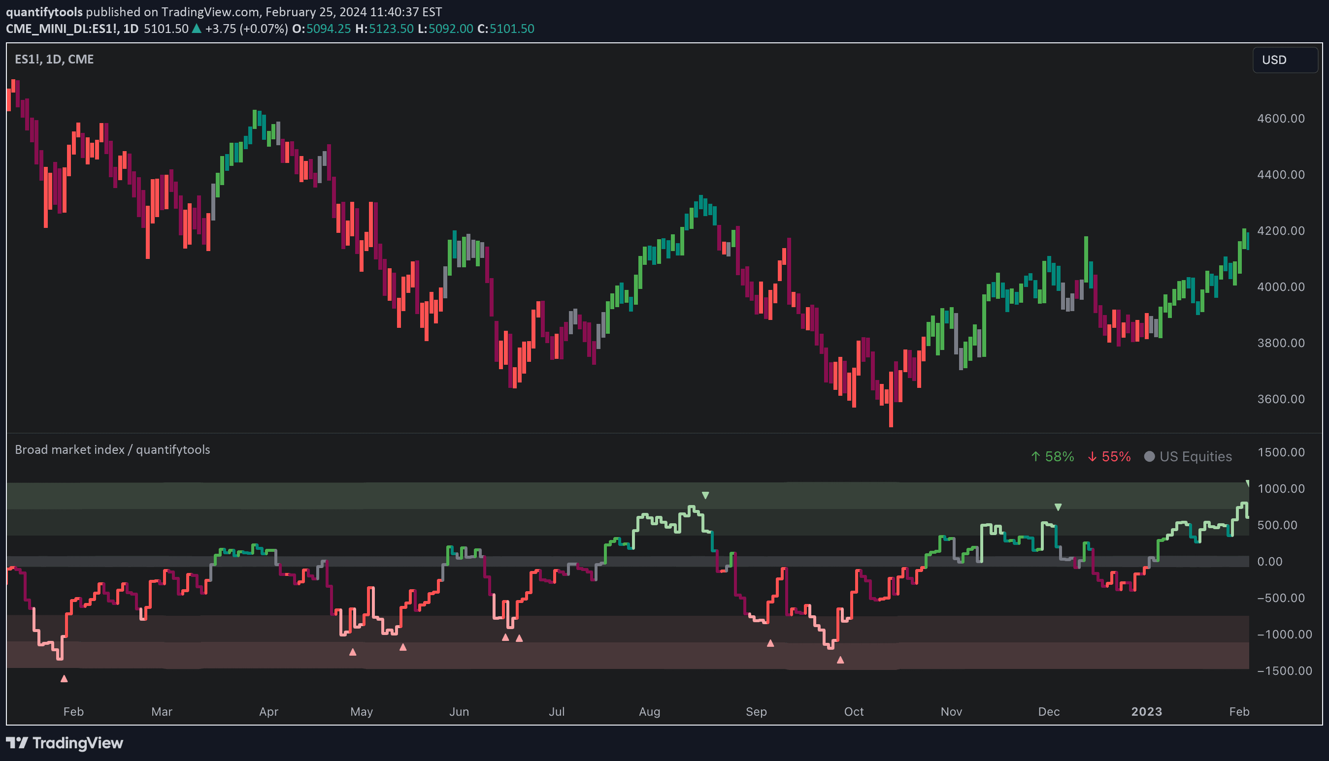Open quantifytools author profile link

44,11
